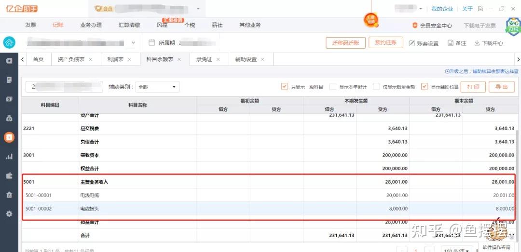Open the bar chart reports sidebar icon
The width and height of the screenshot is (521, 252).
point(9,157)
